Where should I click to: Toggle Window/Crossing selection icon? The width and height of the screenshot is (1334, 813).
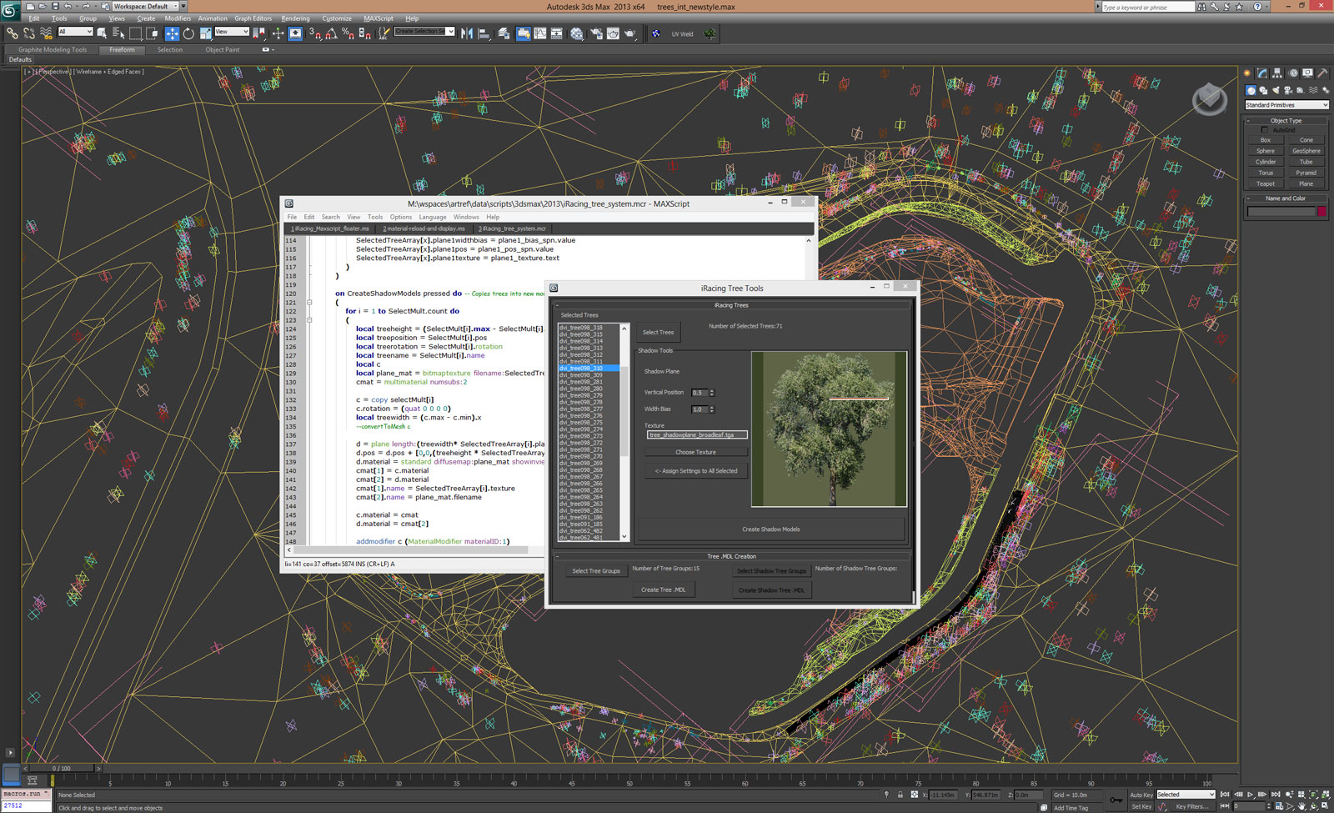152,33
